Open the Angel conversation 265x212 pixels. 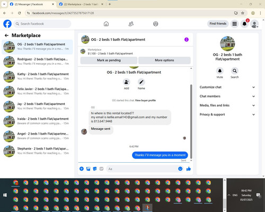37,136
